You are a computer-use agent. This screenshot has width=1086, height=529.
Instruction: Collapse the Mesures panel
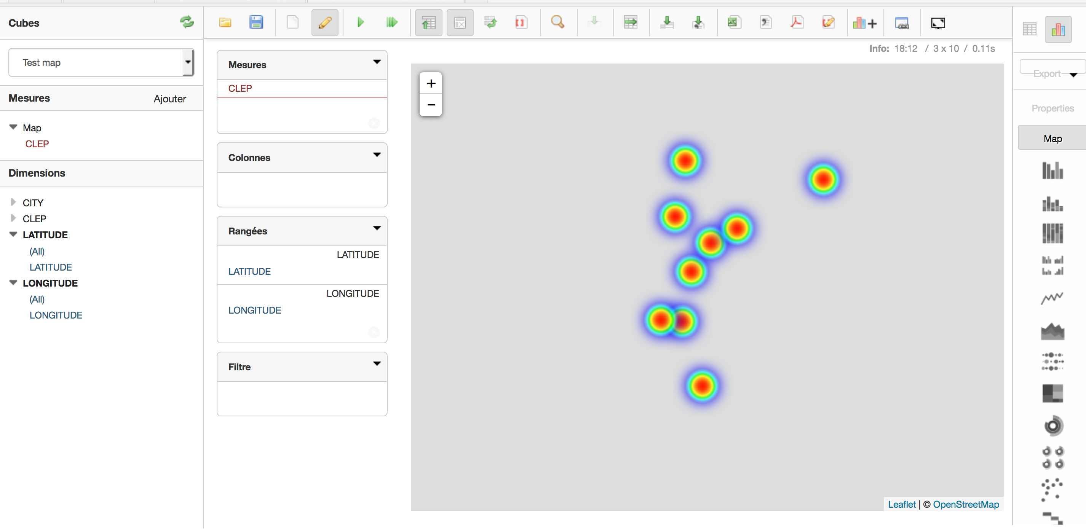pyautogui.click(x=377, y=62)
